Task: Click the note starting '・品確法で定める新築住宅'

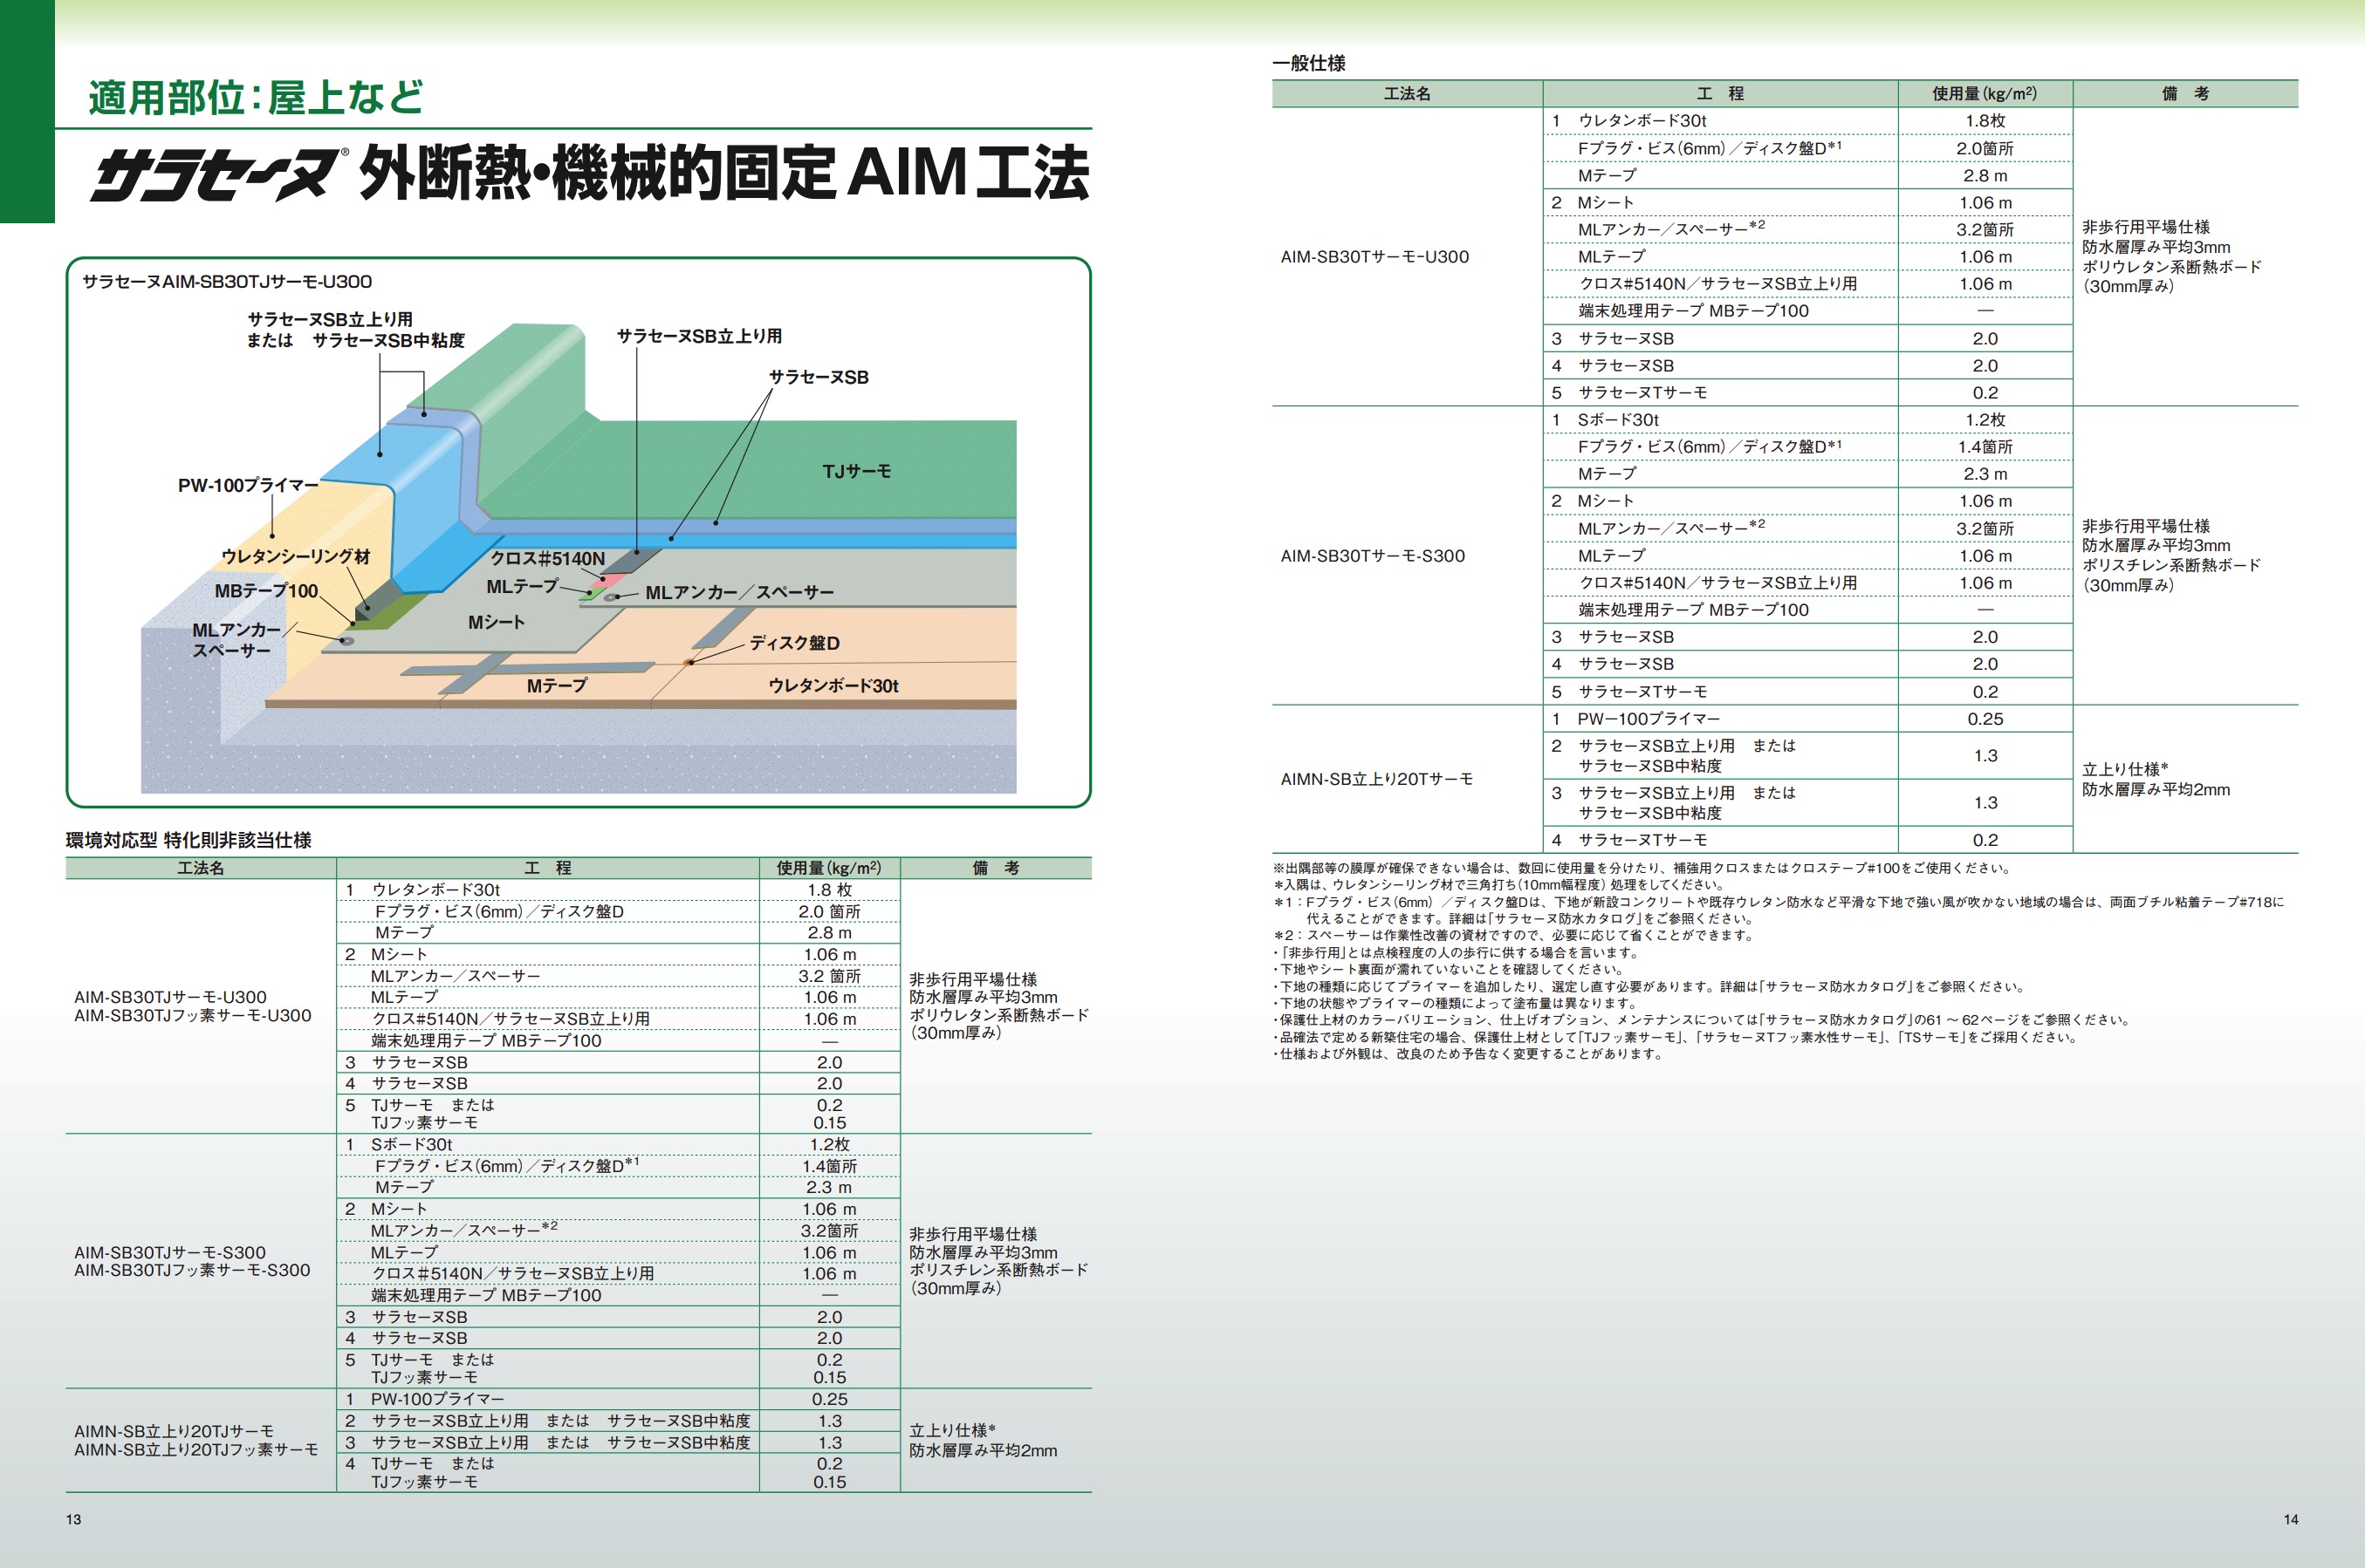Action: tap(1676, 1037)
